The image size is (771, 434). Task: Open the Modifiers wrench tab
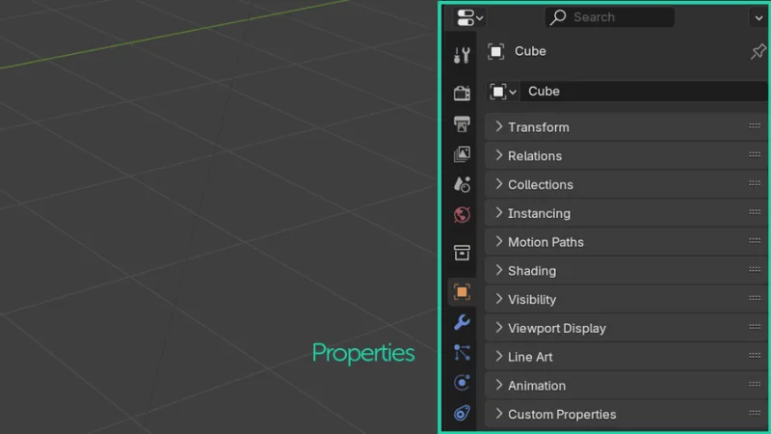462,322
